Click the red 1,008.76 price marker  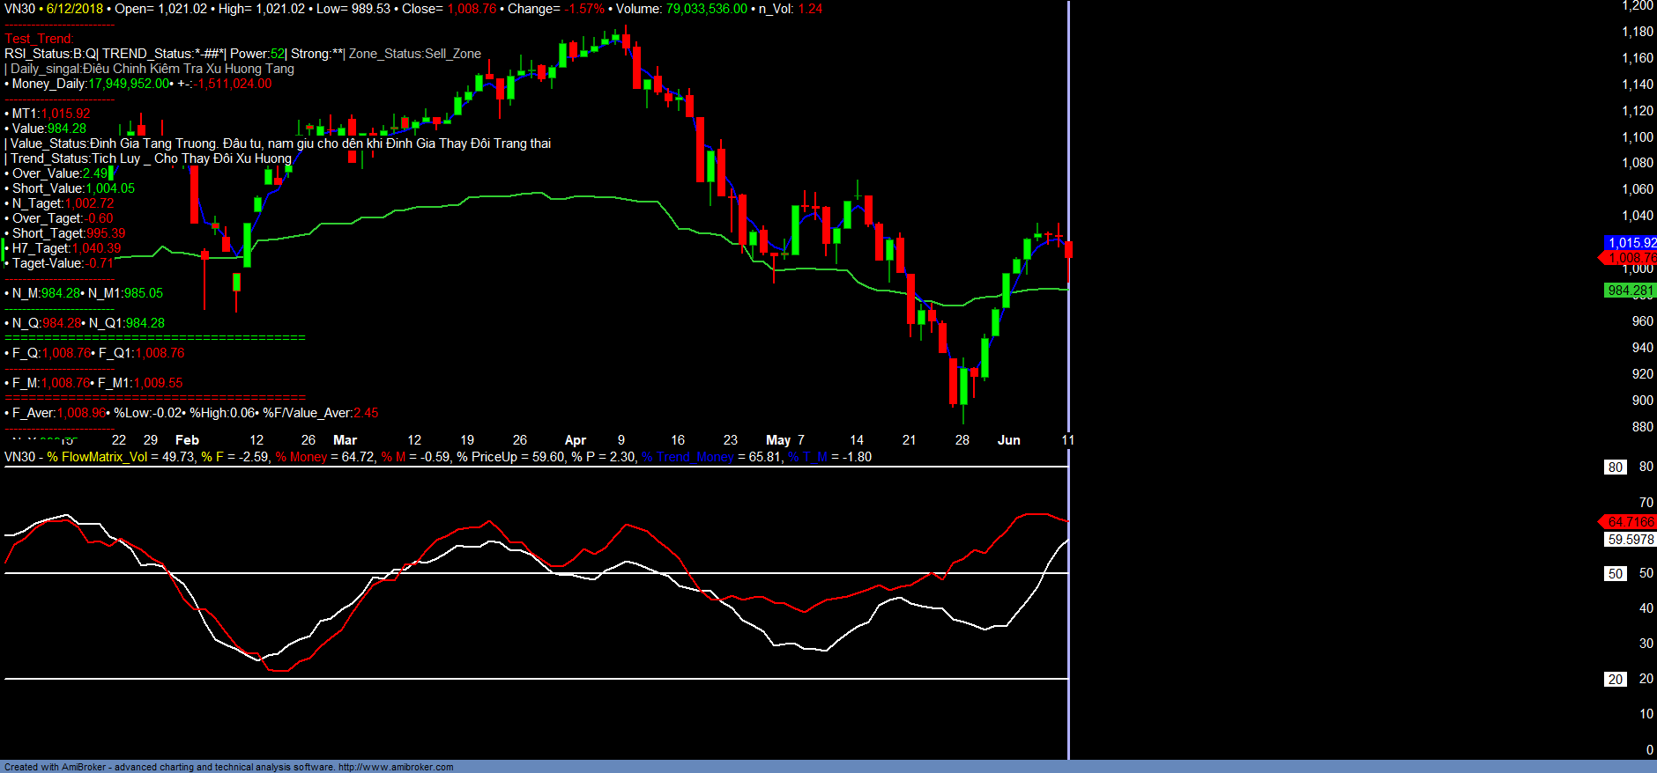1630,258
